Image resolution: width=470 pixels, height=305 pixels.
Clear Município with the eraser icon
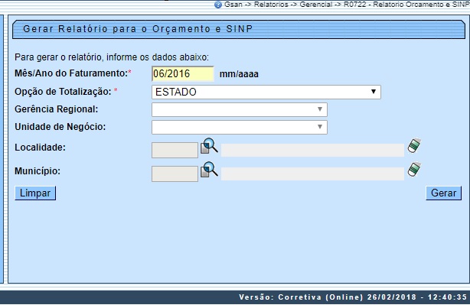414,170
